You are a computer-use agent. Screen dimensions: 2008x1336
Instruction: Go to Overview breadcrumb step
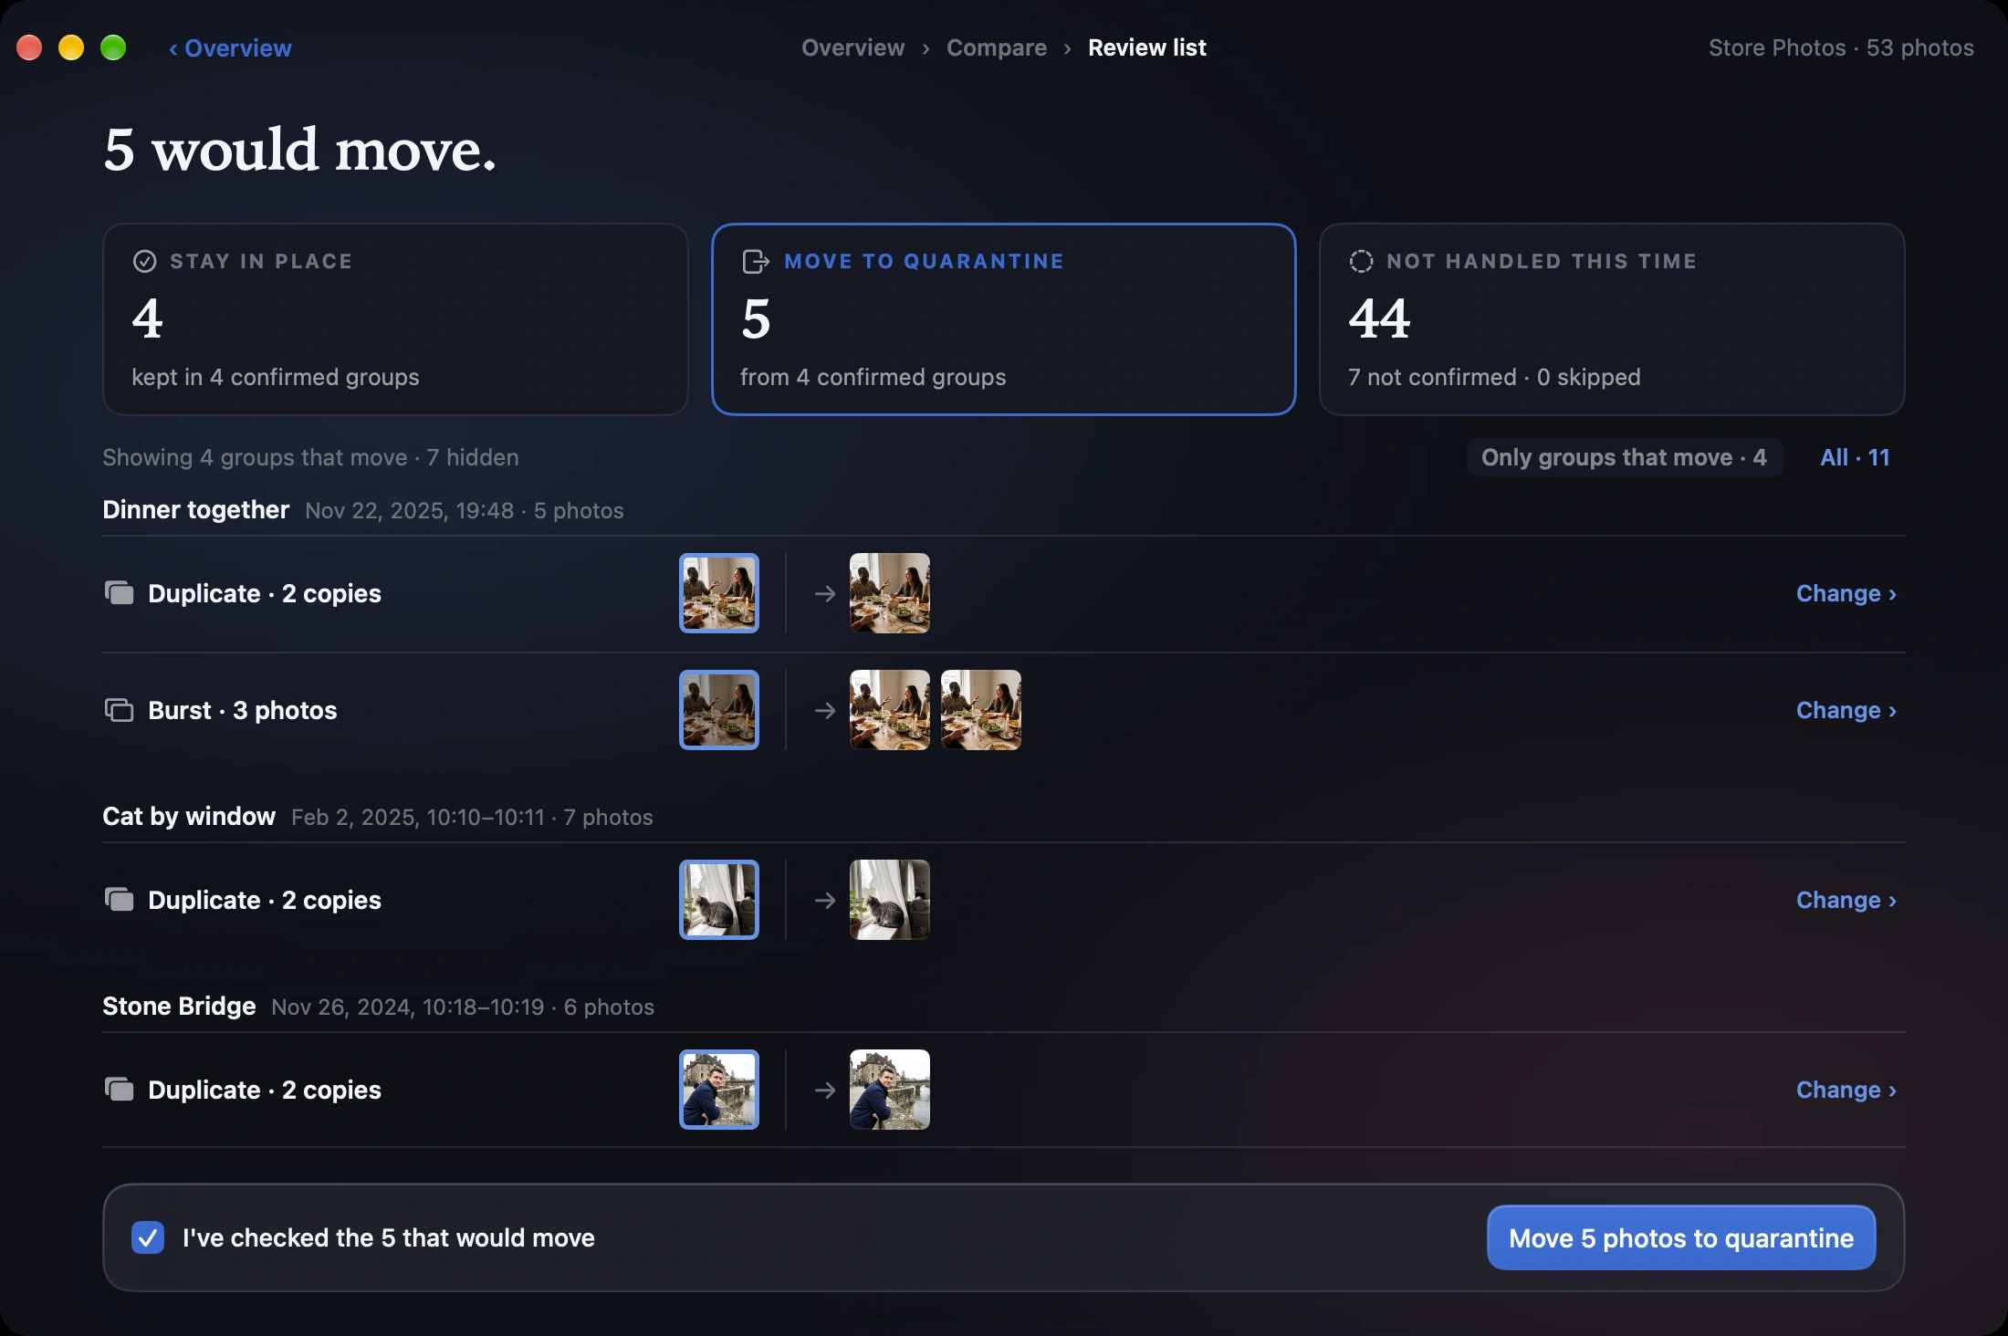click(x=852, y=47)
